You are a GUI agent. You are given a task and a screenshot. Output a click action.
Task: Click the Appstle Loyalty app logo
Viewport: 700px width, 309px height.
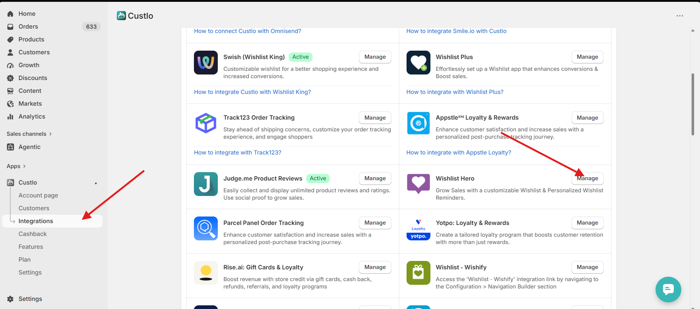(x=418, y=123)
